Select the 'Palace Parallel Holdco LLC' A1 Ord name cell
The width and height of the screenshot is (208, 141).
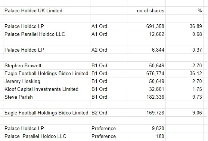pos(47,34)
